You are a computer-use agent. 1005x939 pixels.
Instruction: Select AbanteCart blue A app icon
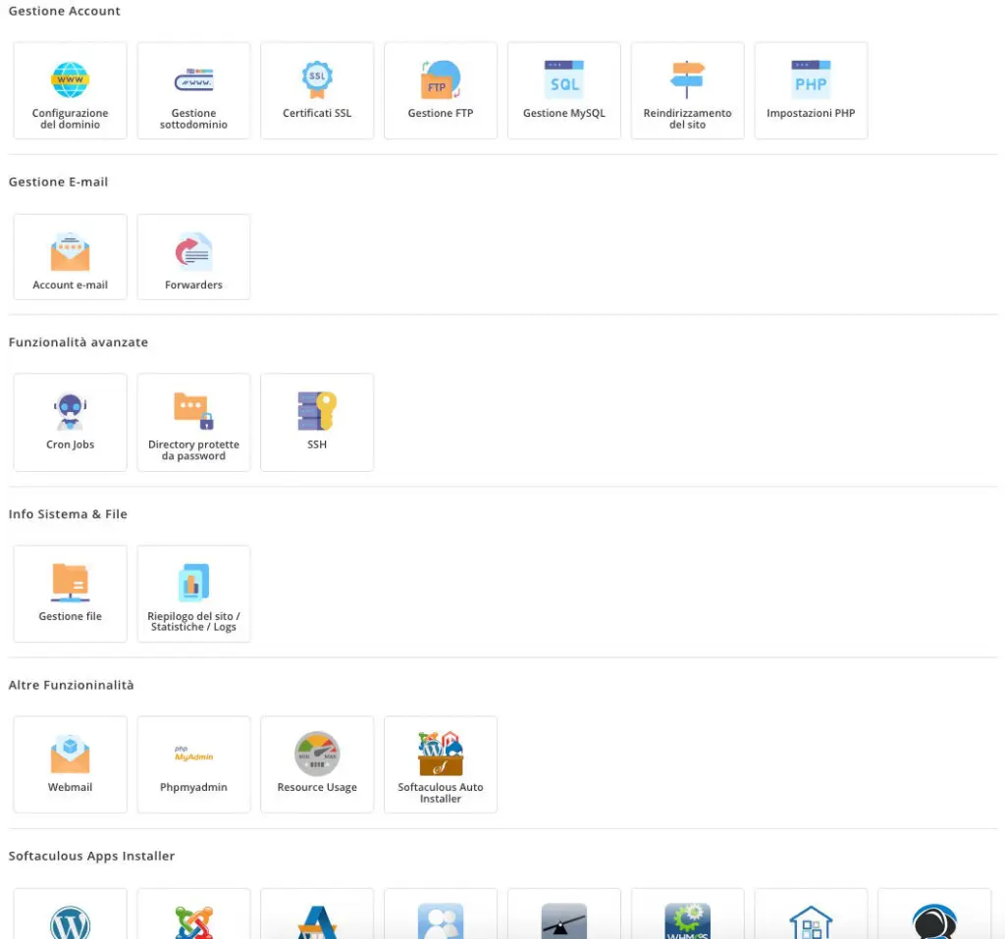point(317,922)
